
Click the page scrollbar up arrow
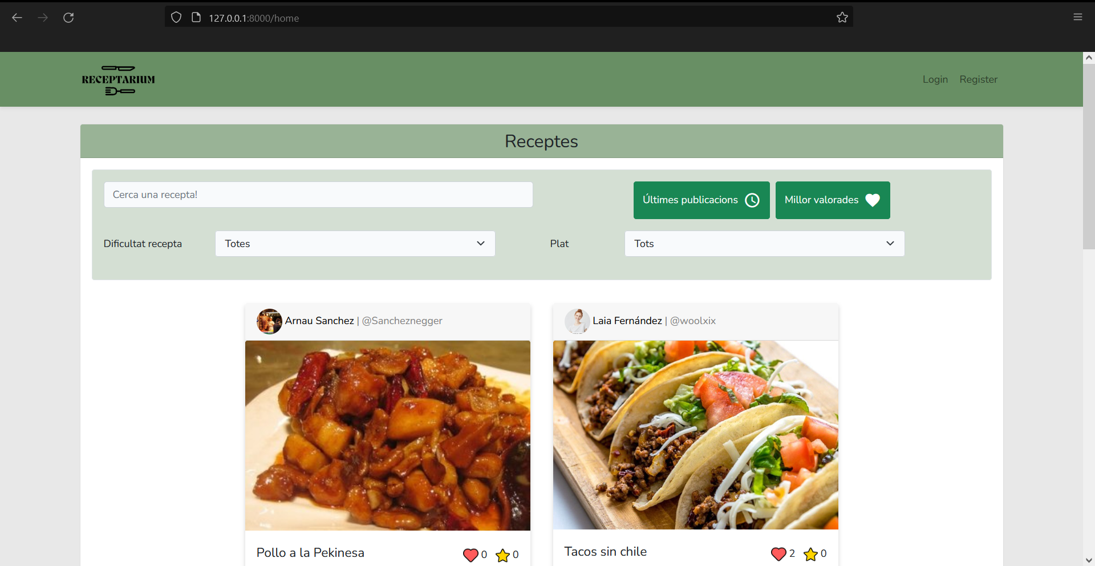tap(1089, 57)
